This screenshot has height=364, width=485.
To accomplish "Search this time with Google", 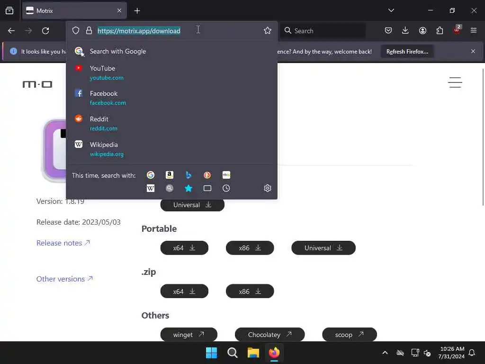I will point(151,175).
